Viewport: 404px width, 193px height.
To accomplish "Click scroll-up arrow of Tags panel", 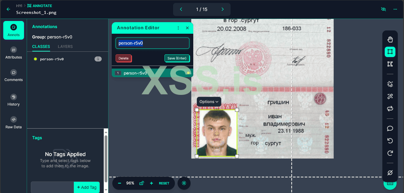I will (106, 132).
